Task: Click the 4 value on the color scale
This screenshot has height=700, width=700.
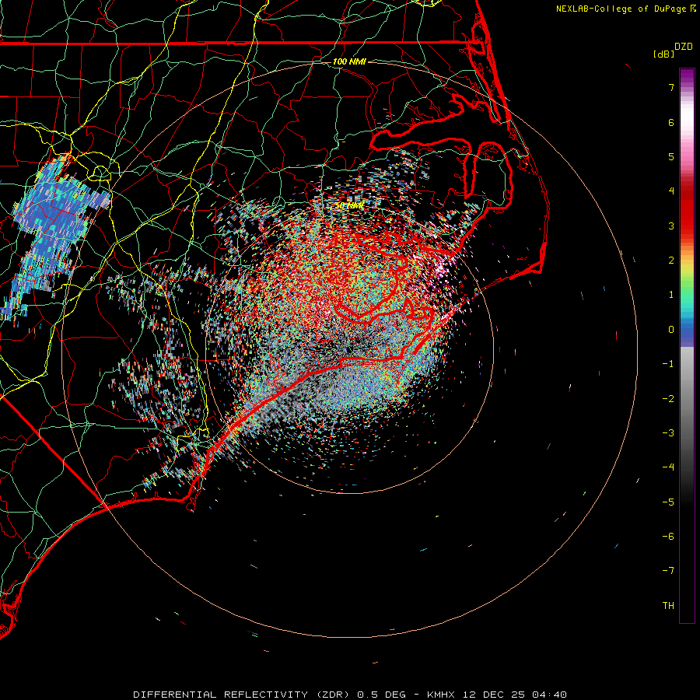Action: pos(671,191)
